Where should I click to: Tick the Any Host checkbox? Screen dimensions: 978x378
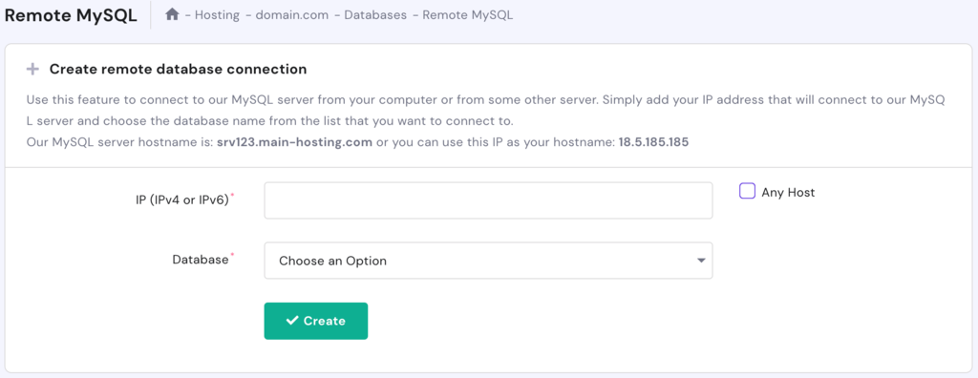747,191
